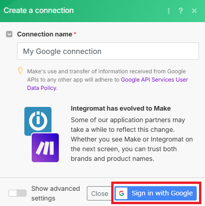Click the Data Policy link text
This screenshot has height=206, width=205.
coord(42,88)
